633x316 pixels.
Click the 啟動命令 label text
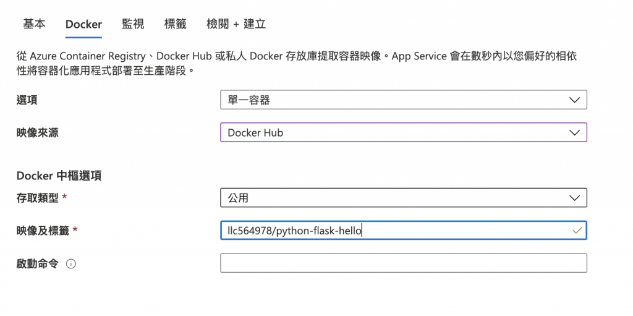(x=38, y=264)
